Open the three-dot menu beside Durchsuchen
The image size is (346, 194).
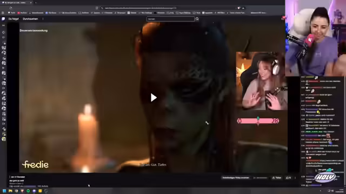coord(43,19)
